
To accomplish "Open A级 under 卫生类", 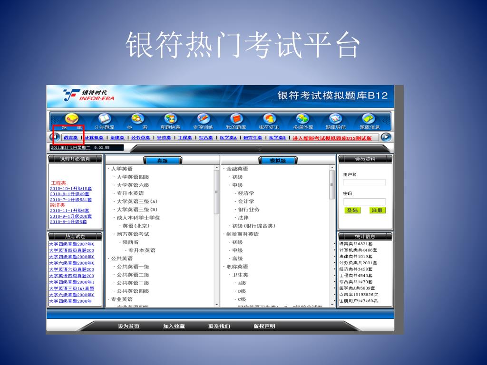I will tap(242, 283).
